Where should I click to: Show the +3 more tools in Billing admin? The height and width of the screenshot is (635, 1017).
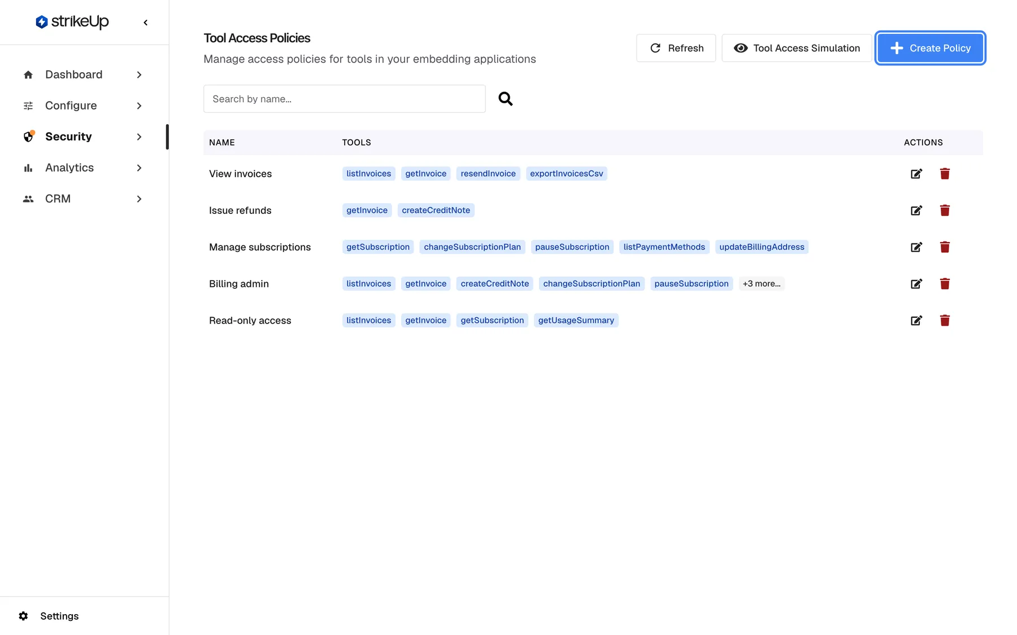tap(762, 284)
